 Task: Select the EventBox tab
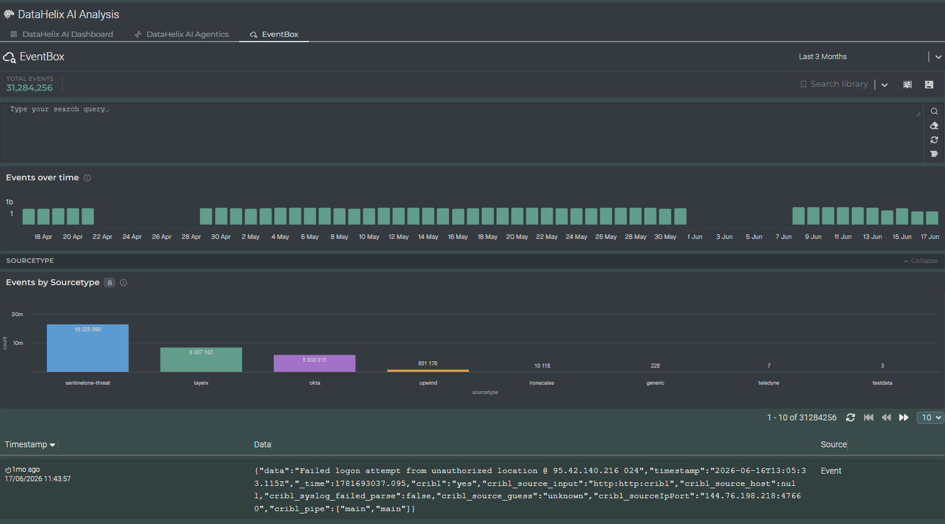pos(274,35)
